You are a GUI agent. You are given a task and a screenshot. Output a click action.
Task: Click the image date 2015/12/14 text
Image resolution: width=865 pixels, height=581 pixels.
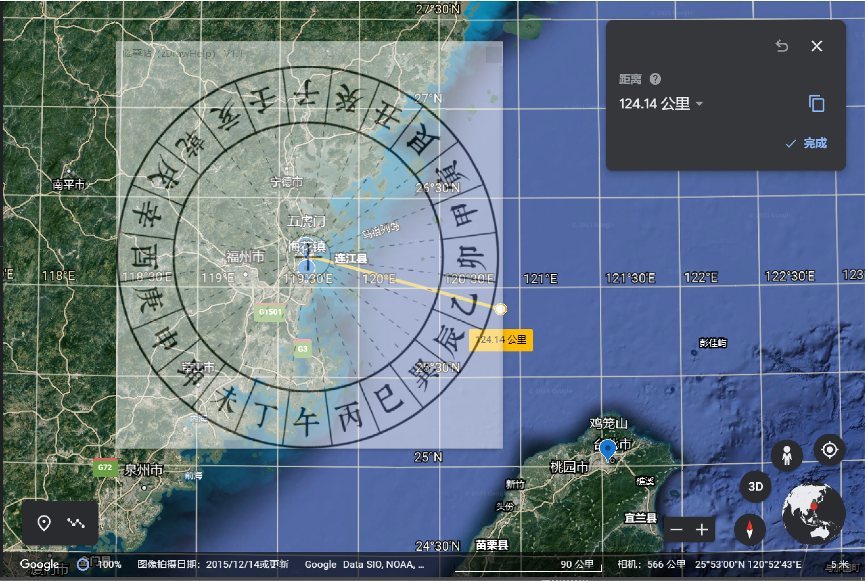tap(213, 564)
